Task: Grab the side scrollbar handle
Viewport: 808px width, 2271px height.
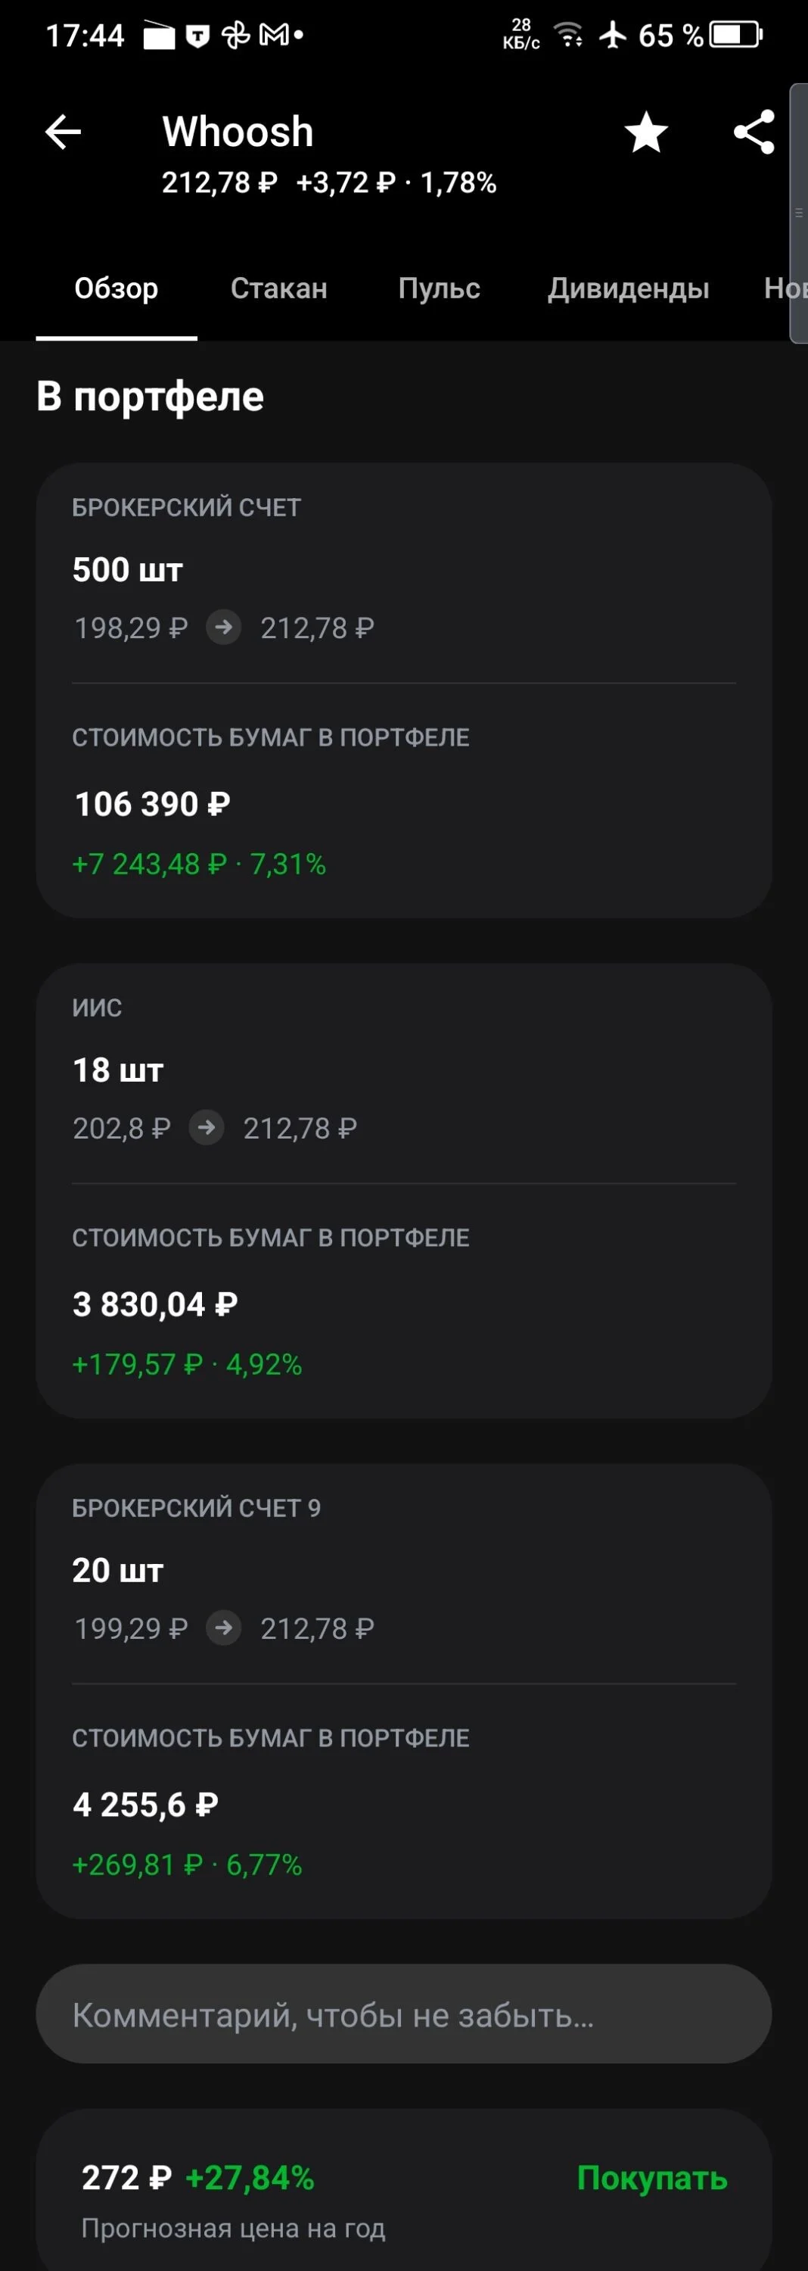Action: [798, 213]
